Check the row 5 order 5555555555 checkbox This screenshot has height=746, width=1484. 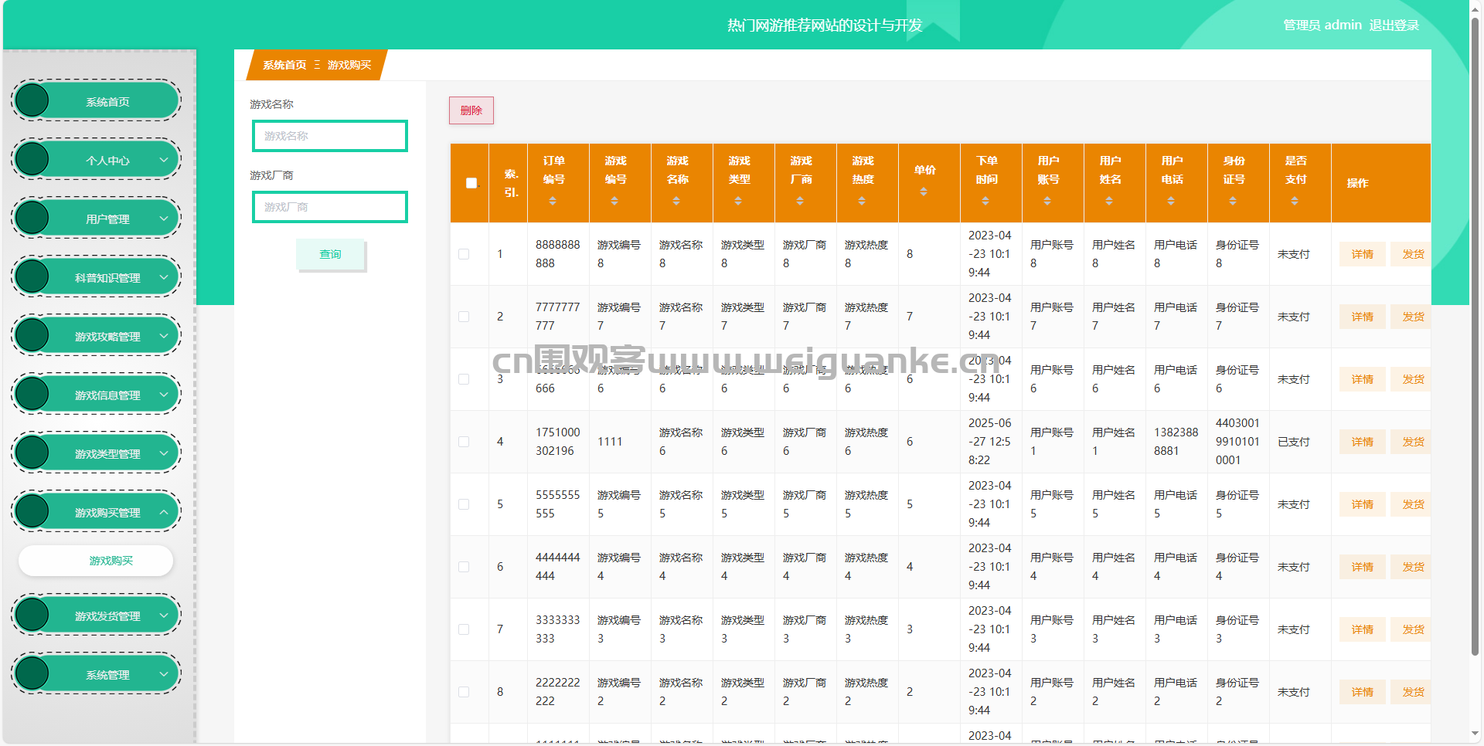tap(464, 504)
